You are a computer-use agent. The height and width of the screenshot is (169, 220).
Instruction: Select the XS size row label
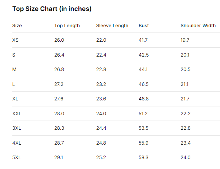[16, 40]
